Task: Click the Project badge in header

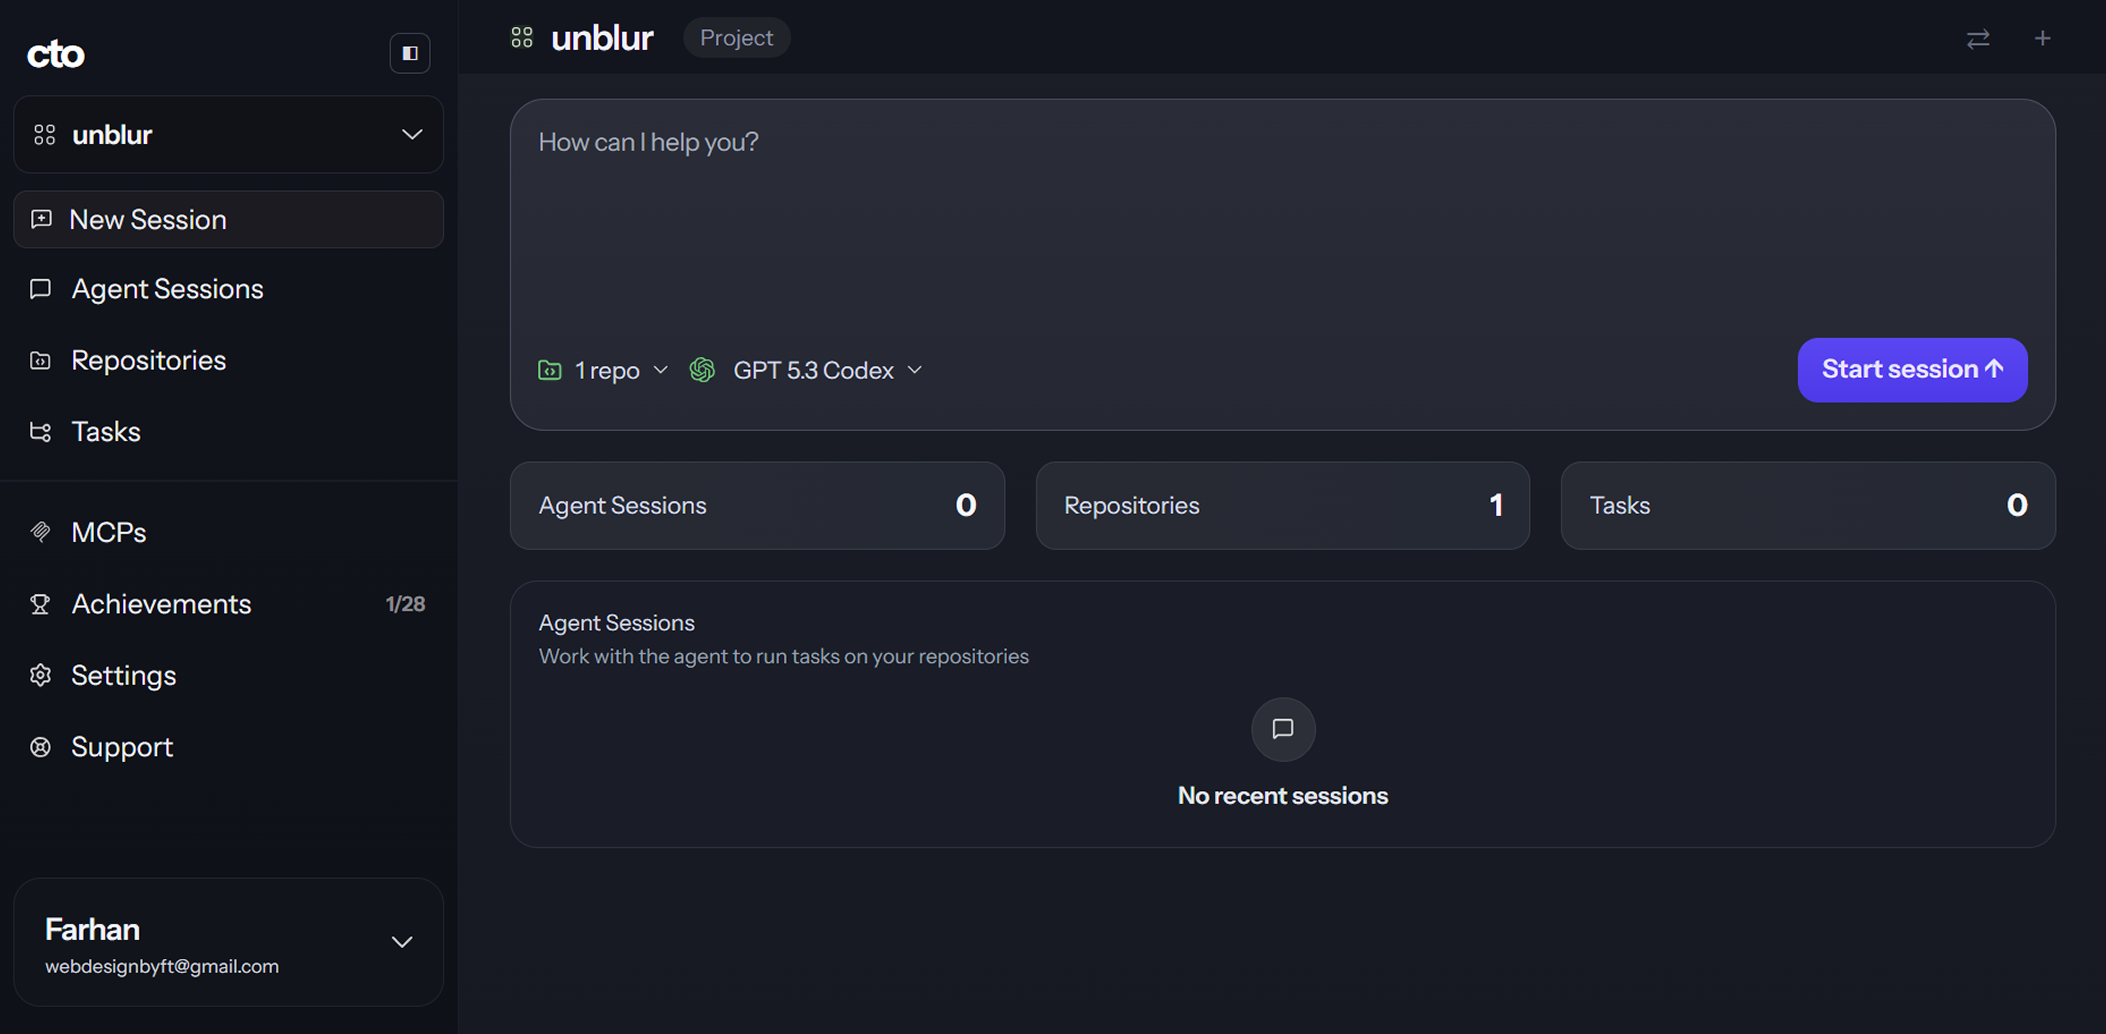Action: click(737, 38)
